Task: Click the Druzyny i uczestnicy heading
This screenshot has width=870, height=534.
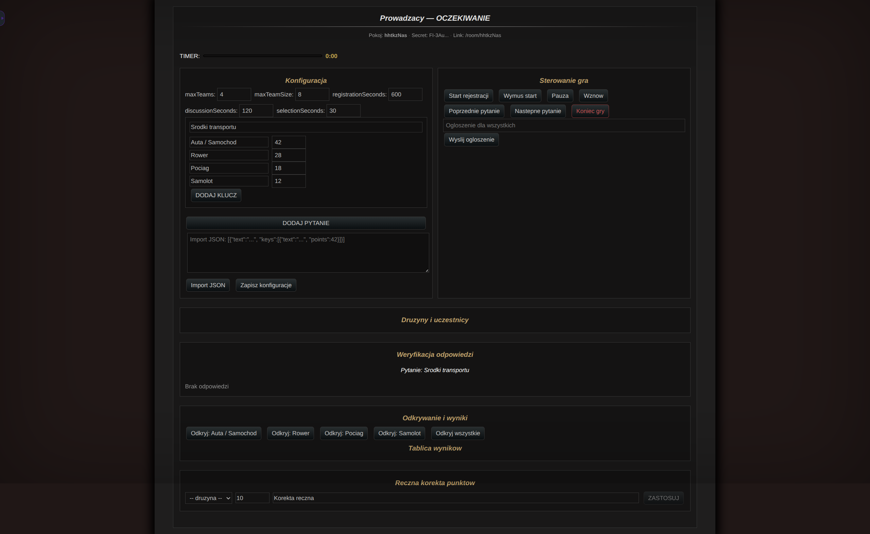Action: [x=435, y=320]
